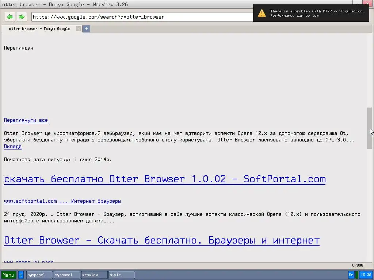The image size is (374, 280).
Task: Go back with the green left arrow
Action: pos(9,17)
